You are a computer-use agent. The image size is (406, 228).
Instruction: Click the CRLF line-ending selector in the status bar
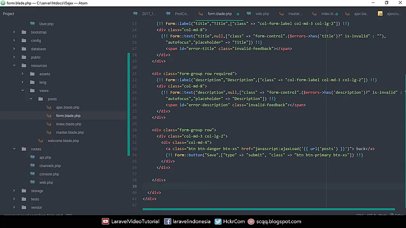[360, 215]
